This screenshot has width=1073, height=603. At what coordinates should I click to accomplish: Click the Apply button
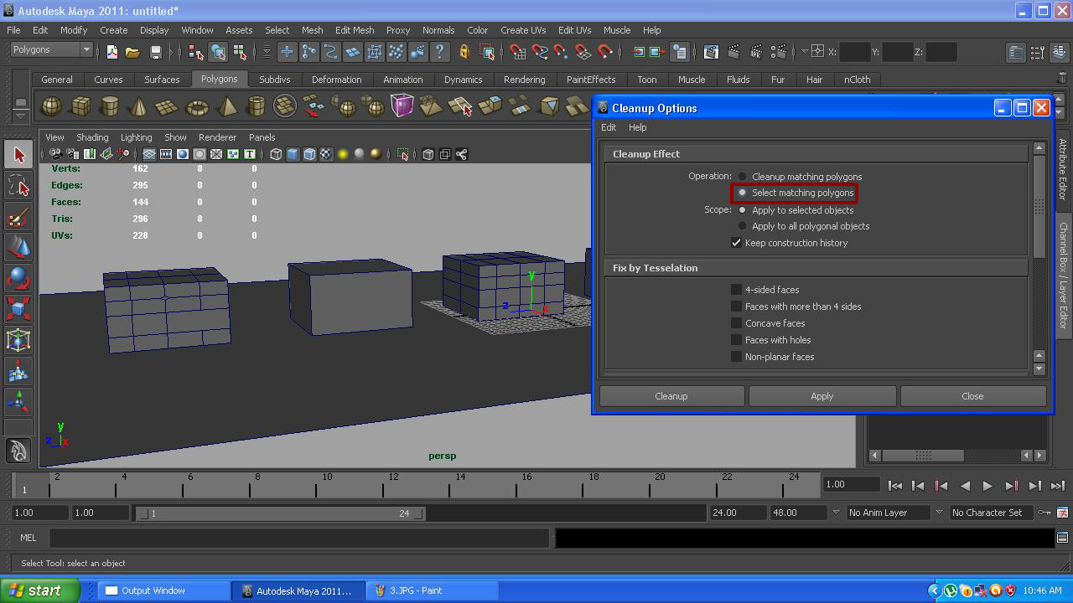click(822, 396)
